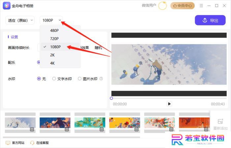Select the second dark blue thumbnail
231x148 pixels.
coord(55,123)
